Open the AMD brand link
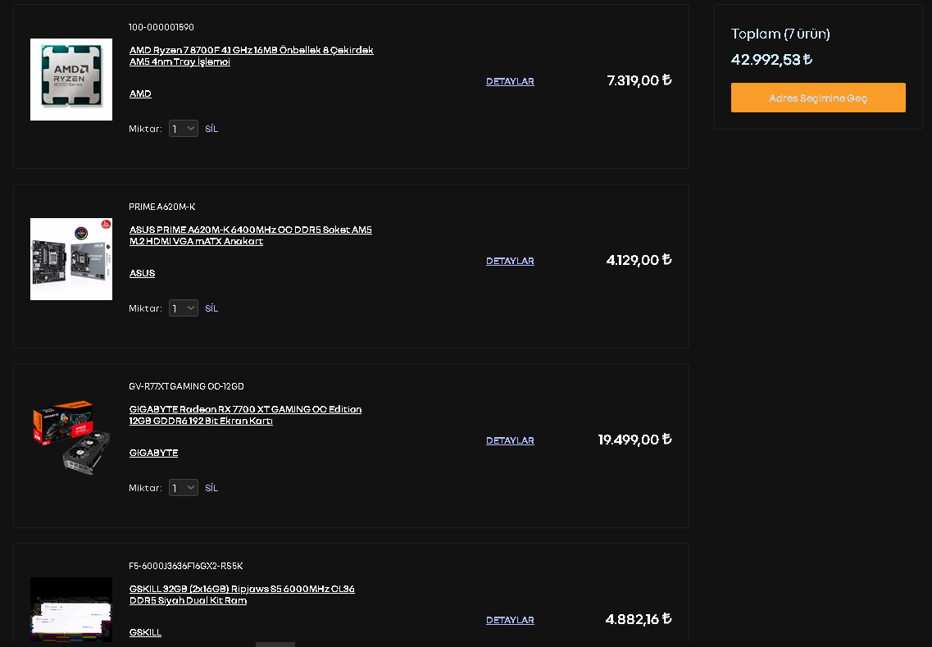This screenshot has width=932, height=647. (x=140, y=94)
